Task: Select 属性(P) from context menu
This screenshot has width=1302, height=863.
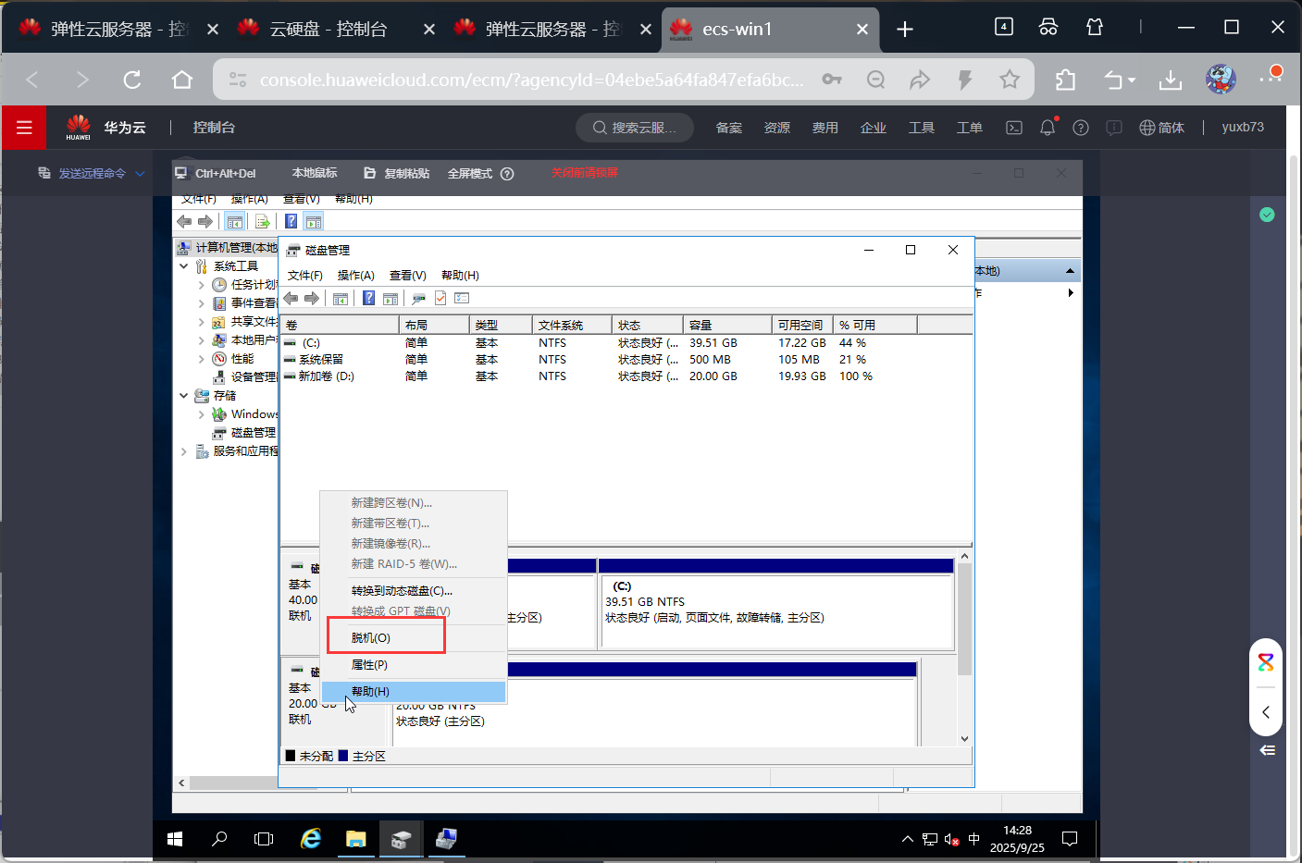Action: [x=414, y=665]
